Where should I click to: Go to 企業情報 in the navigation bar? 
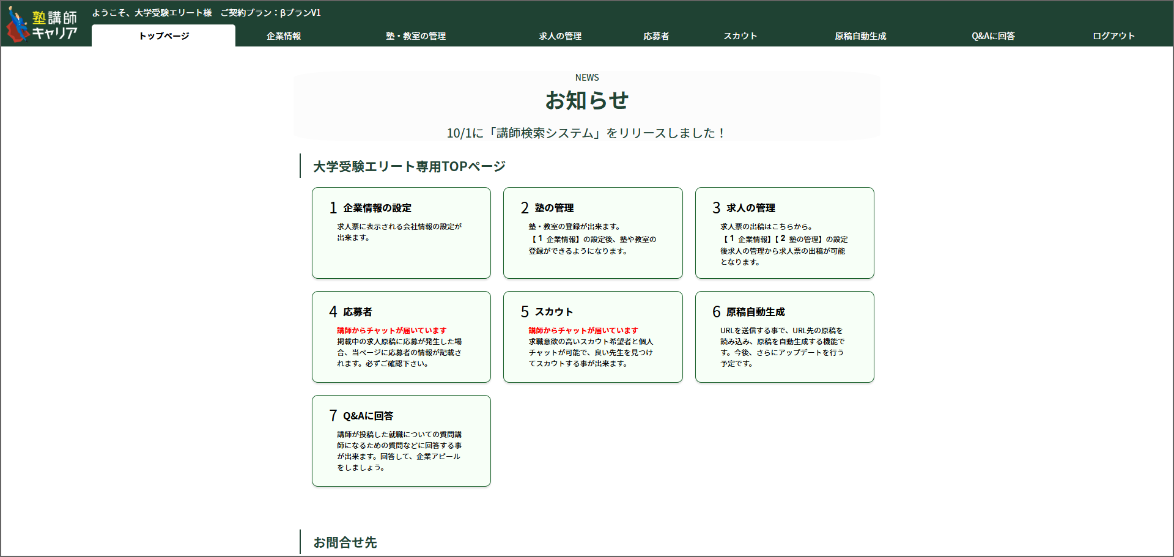(284, 36)
